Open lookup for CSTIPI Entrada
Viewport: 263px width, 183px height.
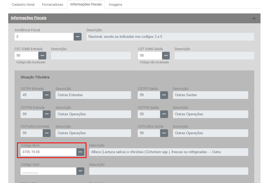[47, 95]
